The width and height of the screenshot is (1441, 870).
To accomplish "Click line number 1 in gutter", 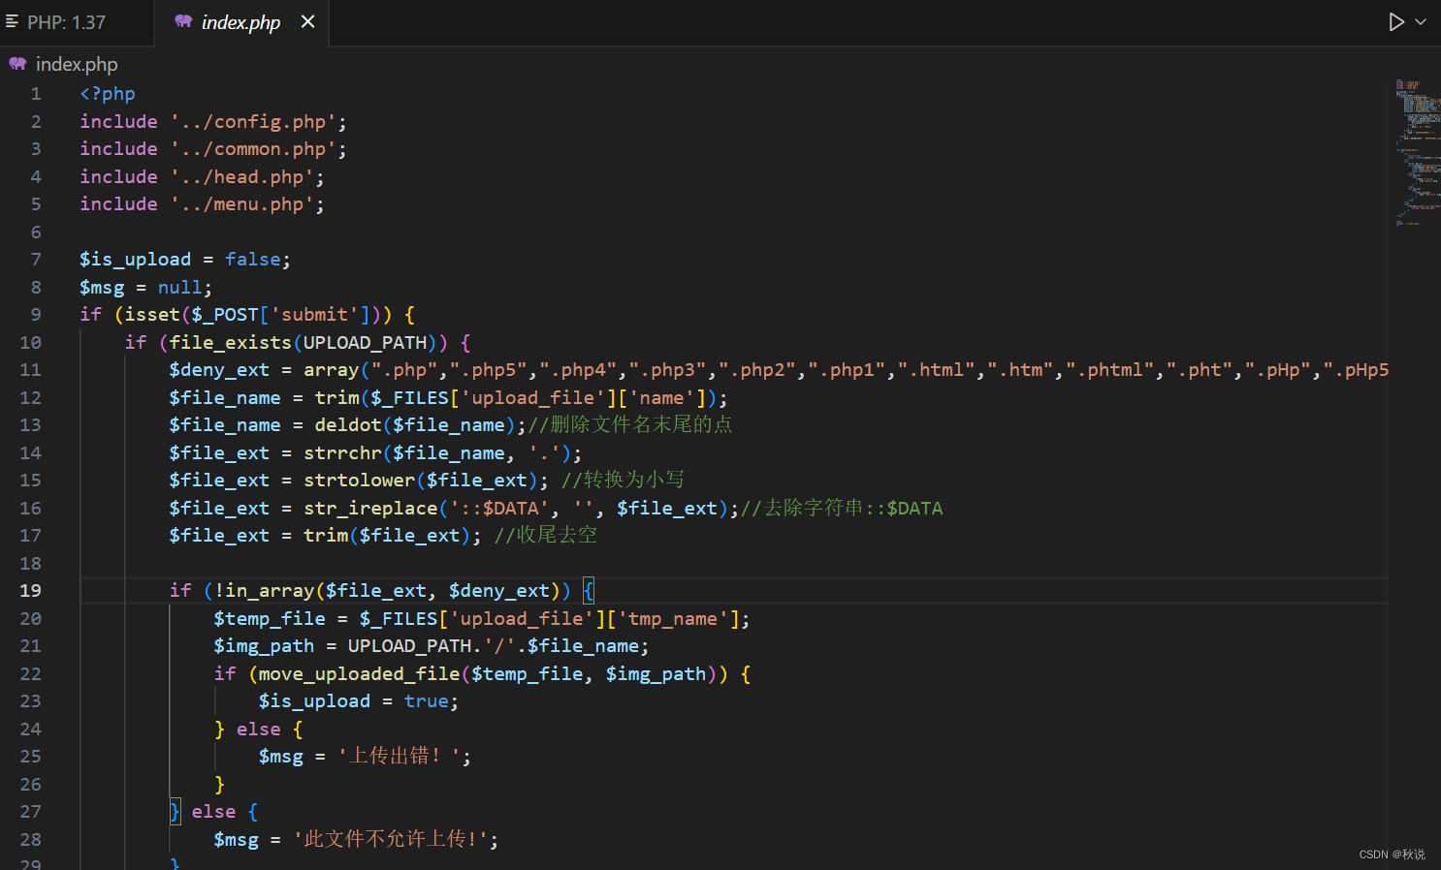I will coord(36,94).
